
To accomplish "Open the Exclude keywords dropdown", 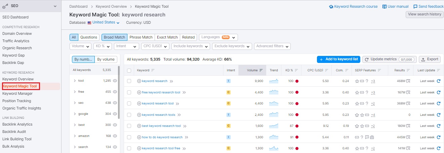I will [232, 46].
